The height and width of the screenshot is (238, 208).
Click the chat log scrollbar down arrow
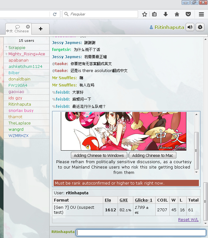click(x=205, y=224)
